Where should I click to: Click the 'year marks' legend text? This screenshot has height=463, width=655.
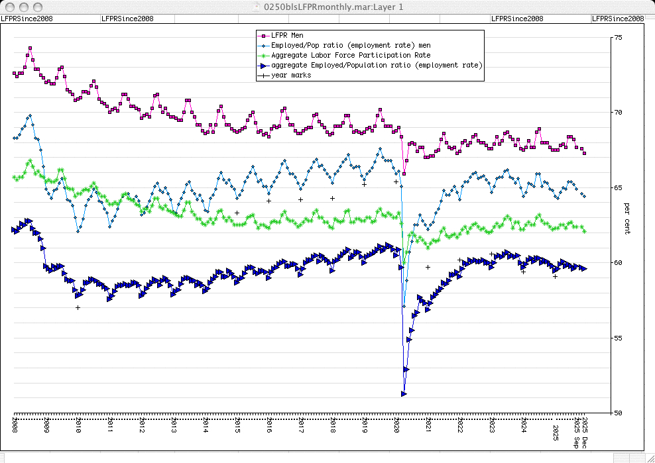pos(291,75)
